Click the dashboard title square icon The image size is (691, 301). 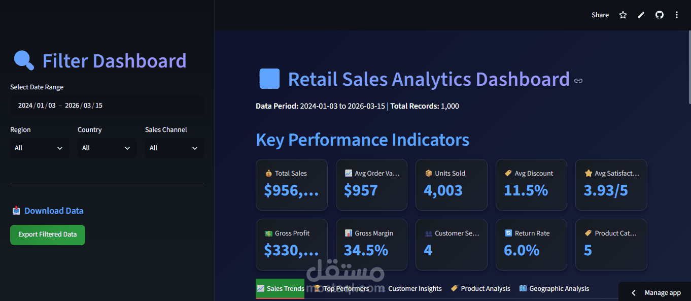269,79
